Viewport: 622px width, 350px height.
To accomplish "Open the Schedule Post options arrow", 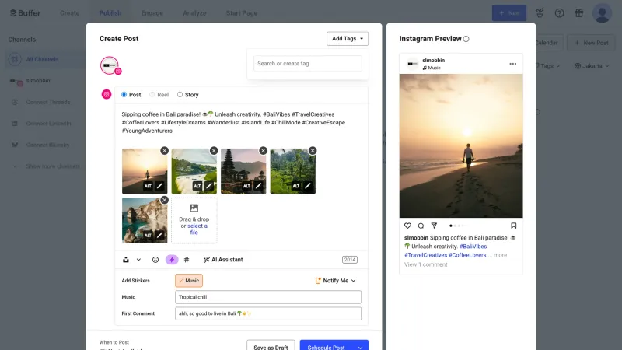I will point(360,347).
